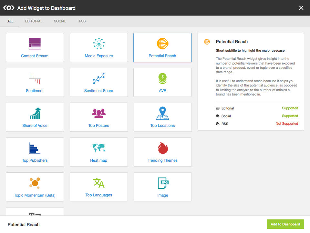Viewport: 310px width, 233px height.
Task: Click the Sentiment label text
Action: click(35, 91)
